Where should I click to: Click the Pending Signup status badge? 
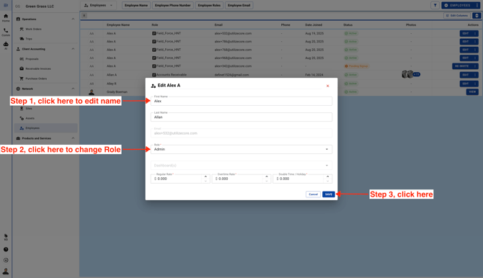356,66
